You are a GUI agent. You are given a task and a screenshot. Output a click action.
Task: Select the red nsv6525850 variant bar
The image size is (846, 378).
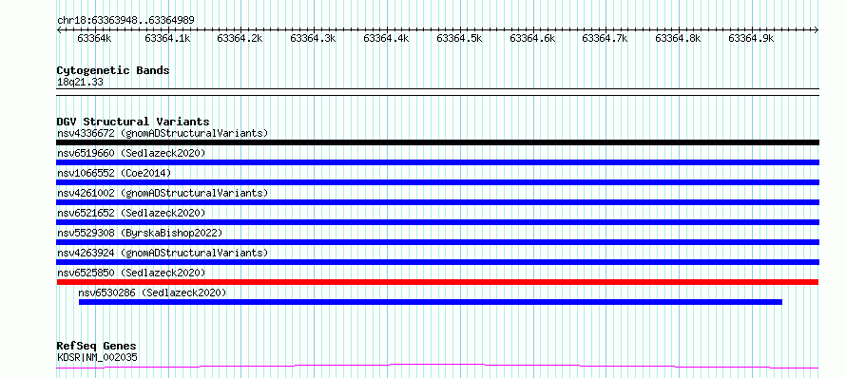tap(437, 282)
